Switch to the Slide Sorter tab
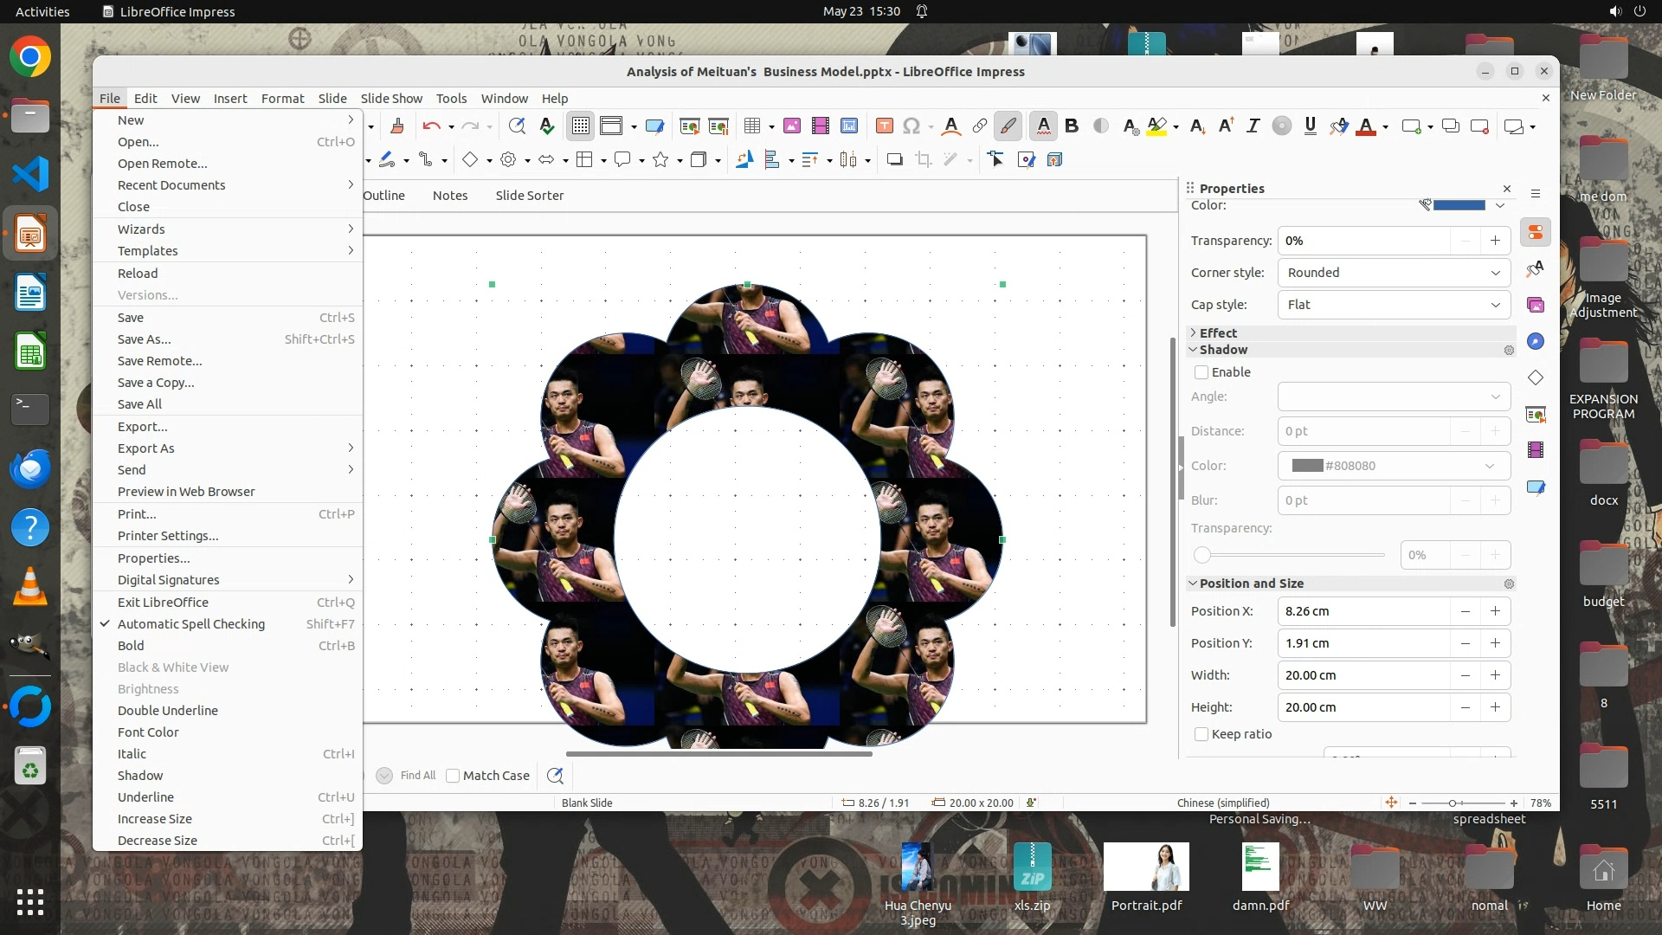The width and height of the screenshot is (1662, 935). pos(529,196)
